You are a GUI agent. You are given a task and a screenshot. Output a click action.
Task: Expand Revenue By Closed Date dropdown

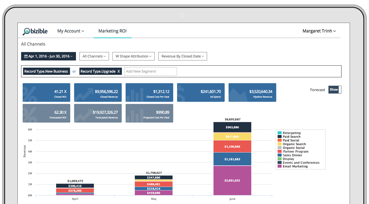[x=182, y=56]
